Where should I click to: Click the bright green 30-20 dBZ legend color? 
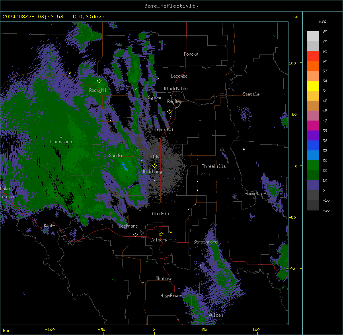click(313, 166)
